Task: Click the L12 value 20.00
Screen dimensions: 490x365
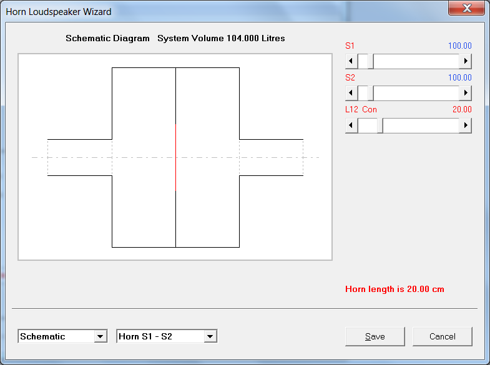Action: pyautogui.click(x=462, y=110)
